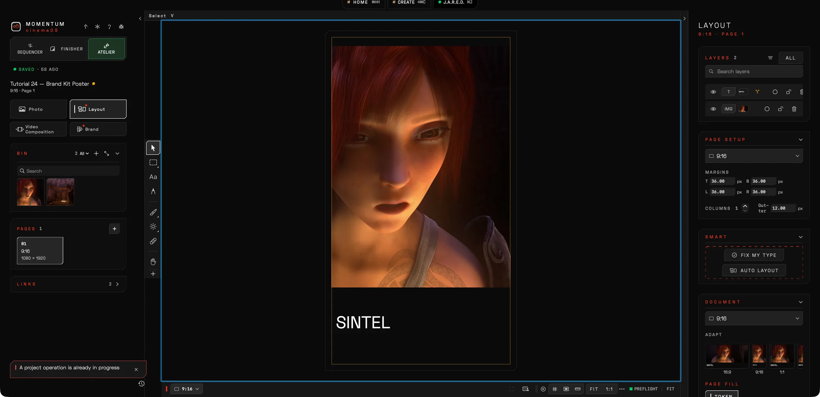Screen dimensions: 820x397
Task: Open the history clock icon
Action: (141, 384)
